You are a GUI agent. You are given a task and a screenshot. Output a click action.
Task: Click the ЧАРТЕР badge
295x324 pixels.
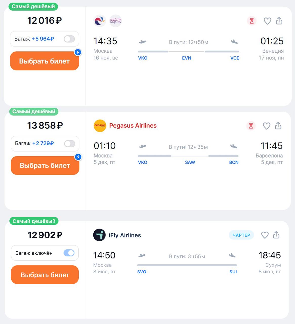pos(241,235)
